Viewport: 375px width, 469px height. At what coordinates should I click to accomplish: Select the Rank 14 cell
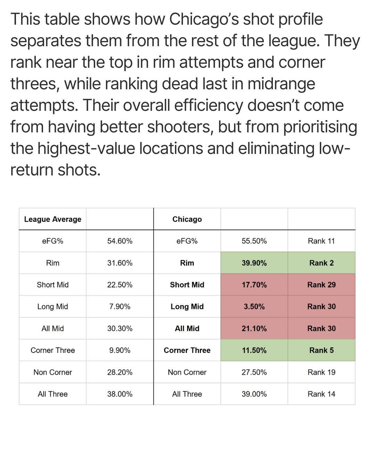coord(322,394)
